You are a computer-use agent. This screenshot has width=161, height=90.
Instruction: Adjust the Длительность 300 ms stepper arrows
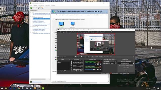click(116, 63)
